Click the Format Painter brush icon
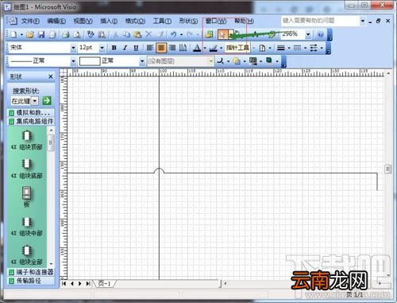 pyautogui.click(x=160, y=34)
